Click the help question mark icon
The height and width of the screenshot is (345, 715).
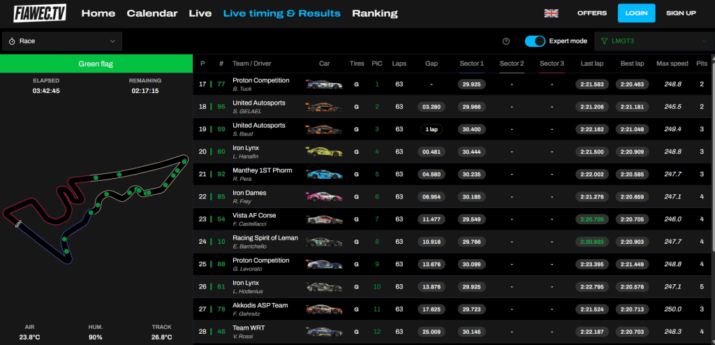pyautogui.click(x=506, y=41)
